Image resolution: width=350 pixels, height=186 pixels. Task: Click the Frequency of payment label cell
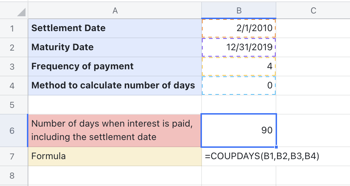point(115,66)
